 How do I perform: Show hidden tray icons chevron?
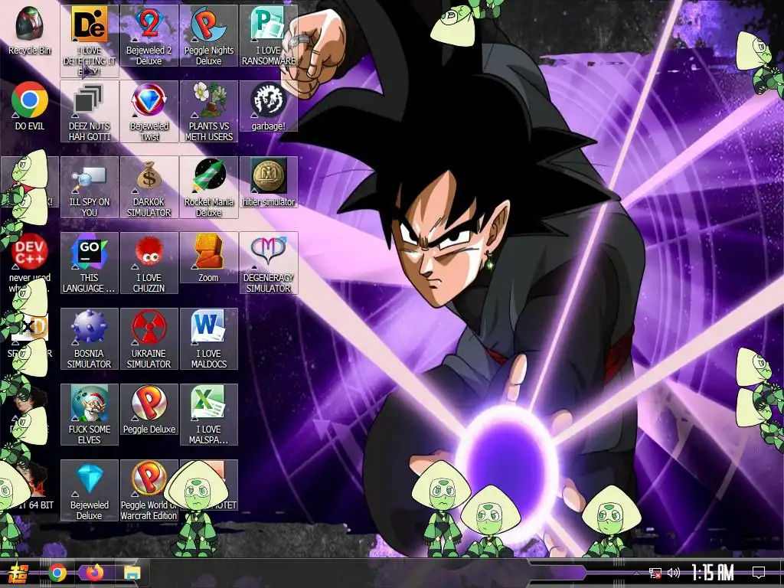636,573
